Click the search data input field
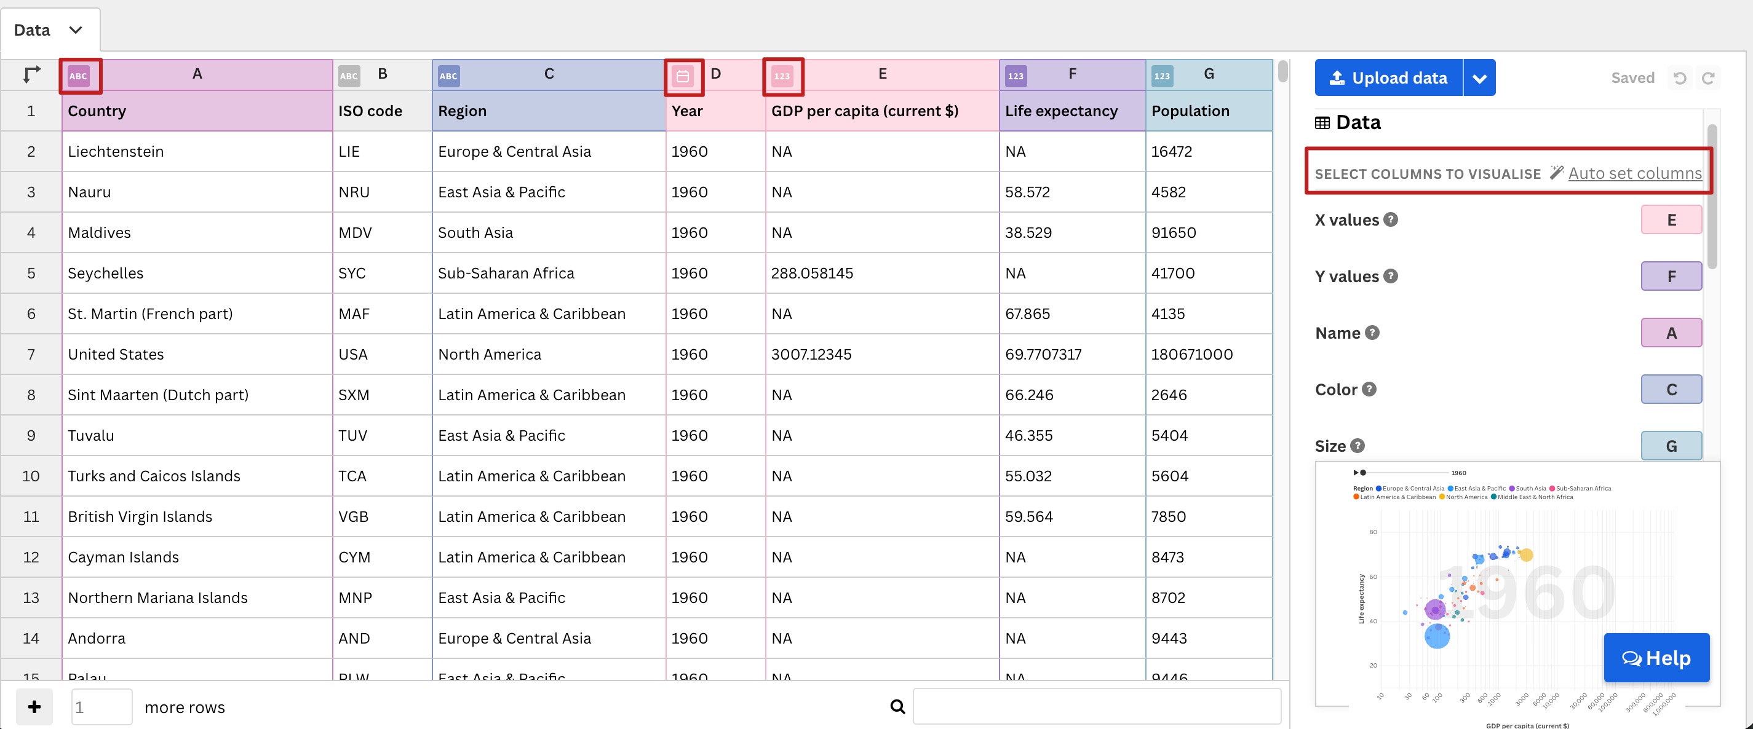This screenshot has height=729, width=1753. 1095,706
